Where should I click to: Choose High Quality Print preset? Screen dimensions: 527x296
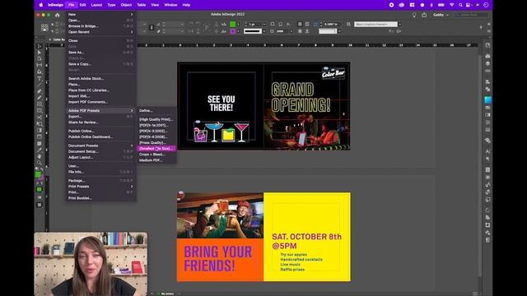(156, 119)
